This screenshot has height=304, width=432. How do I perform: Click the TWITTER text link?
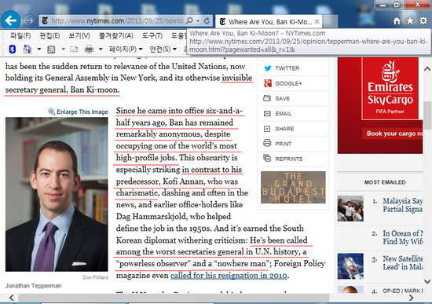point(287,68)
